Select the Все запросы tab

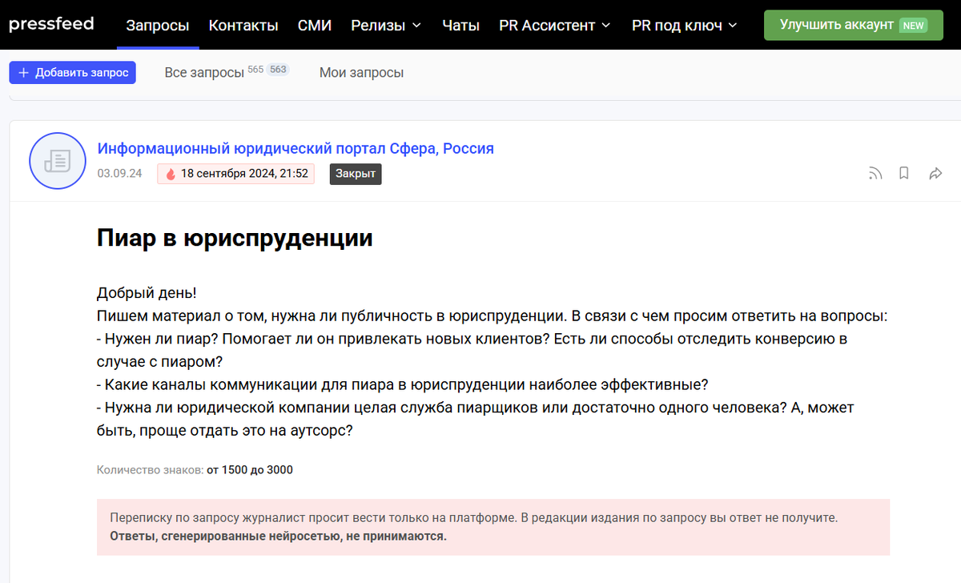pyautogui.click(x=204, y=72)
